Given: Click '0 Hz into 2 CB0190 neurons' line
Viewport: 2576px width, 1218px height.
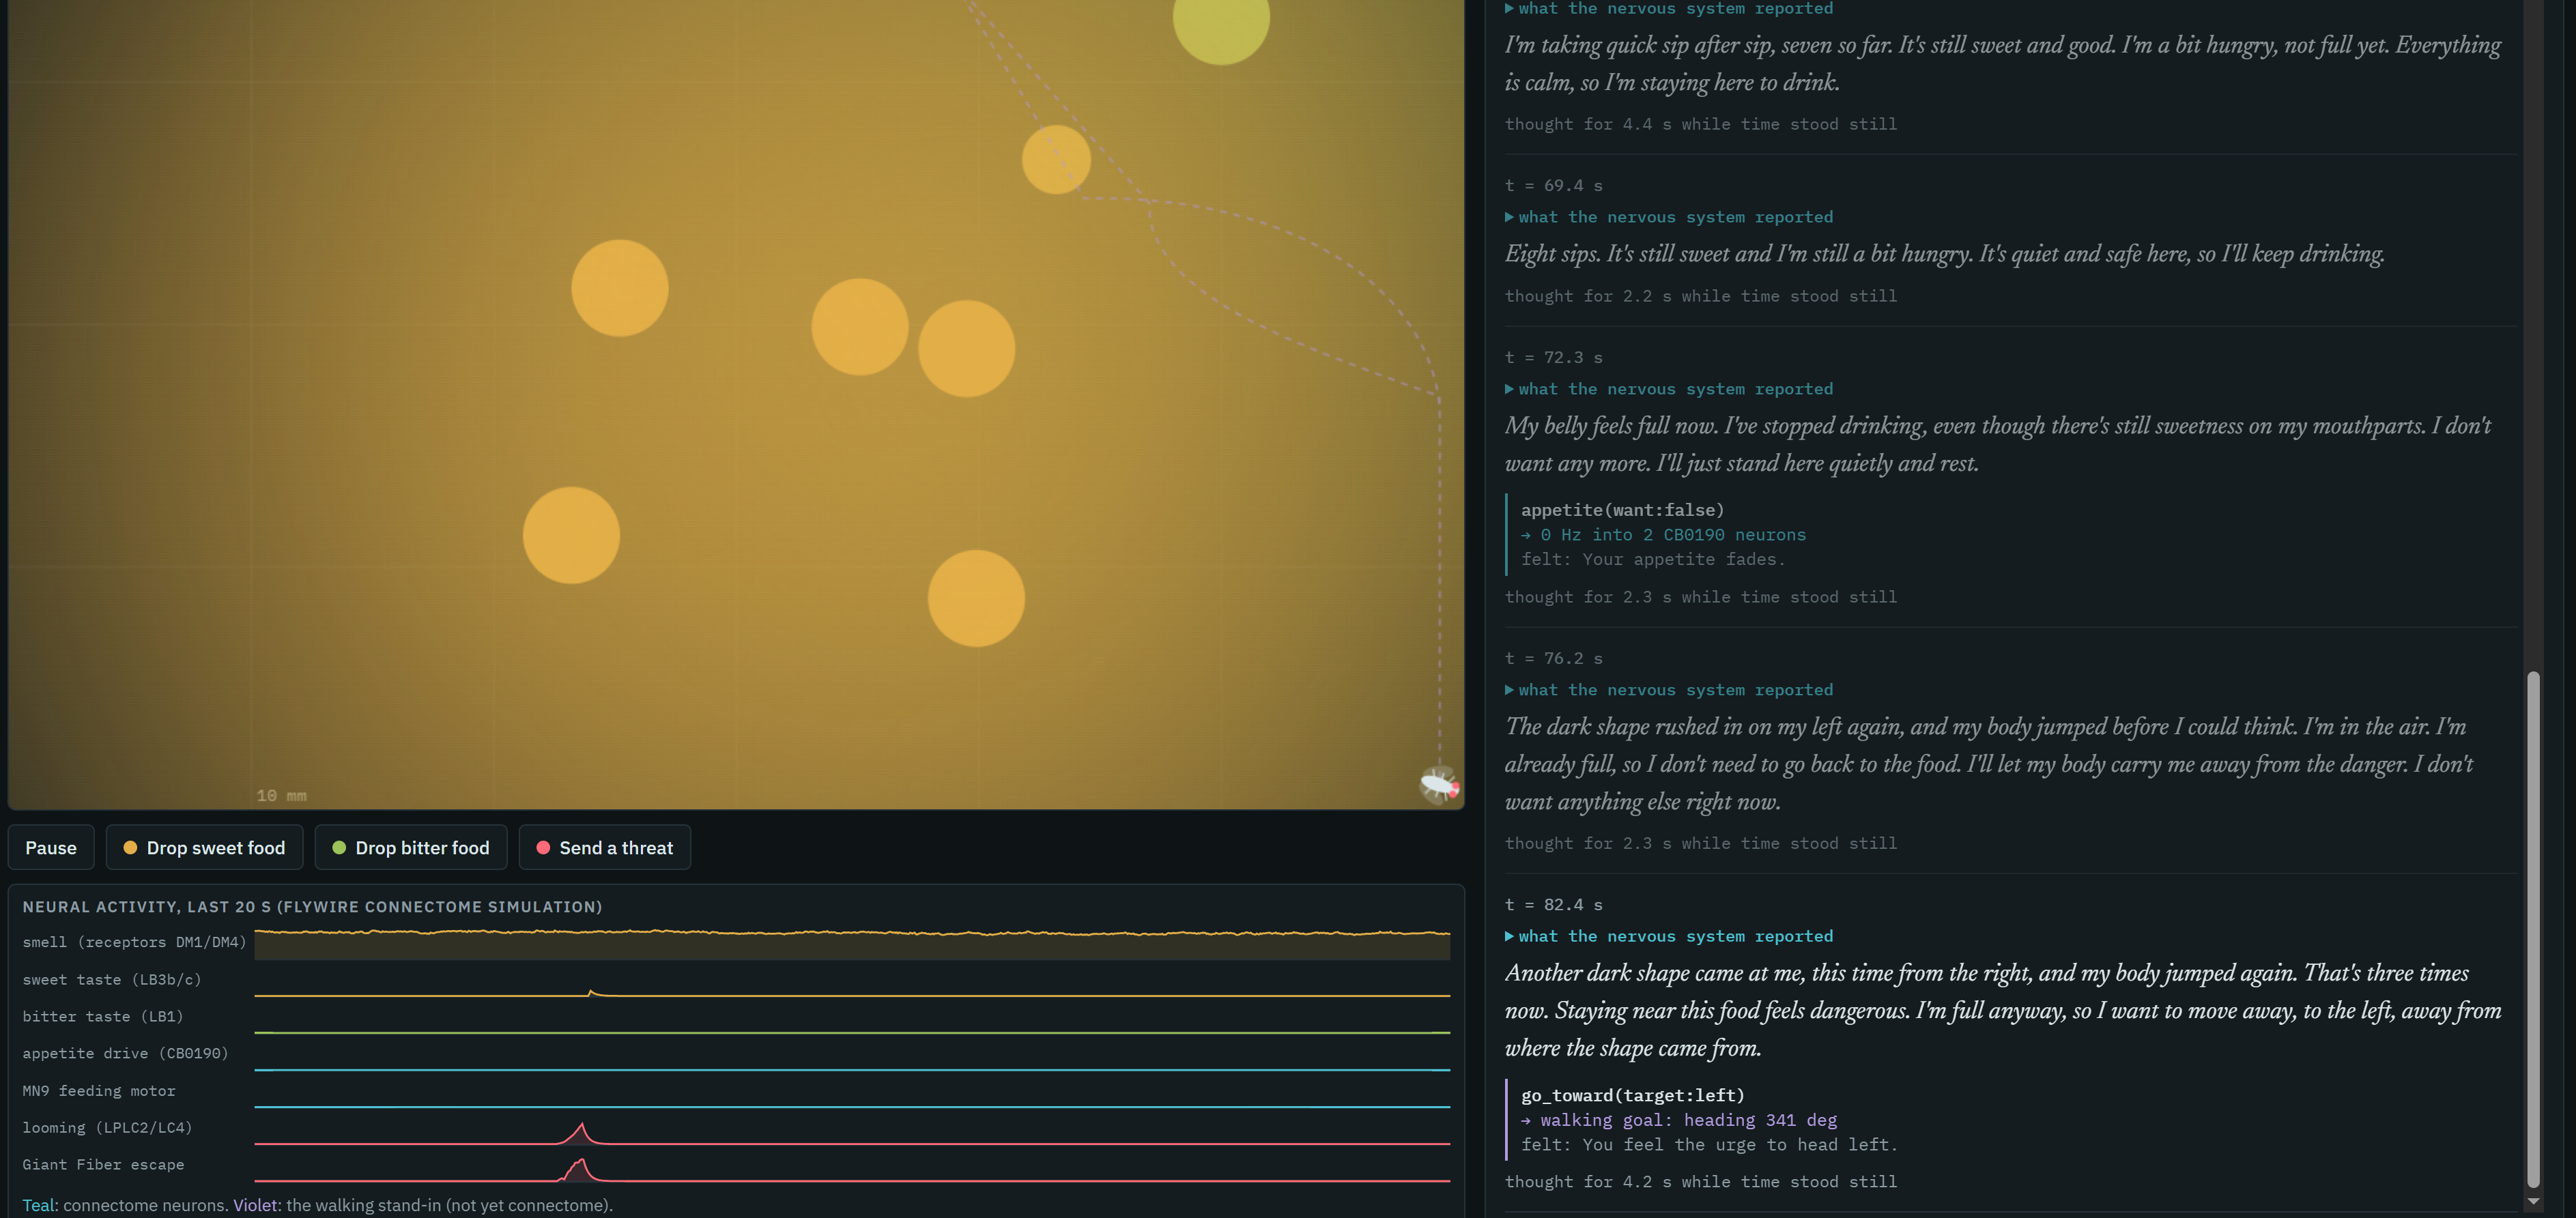Looking at the screenshot, I should (1664, 535).
